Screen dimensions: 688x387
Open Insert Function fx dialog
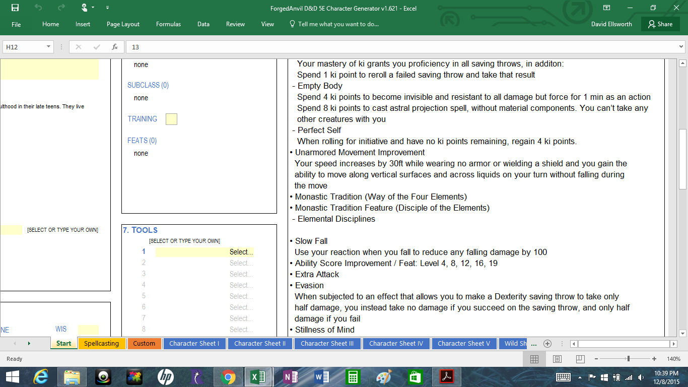click(115, 47)
